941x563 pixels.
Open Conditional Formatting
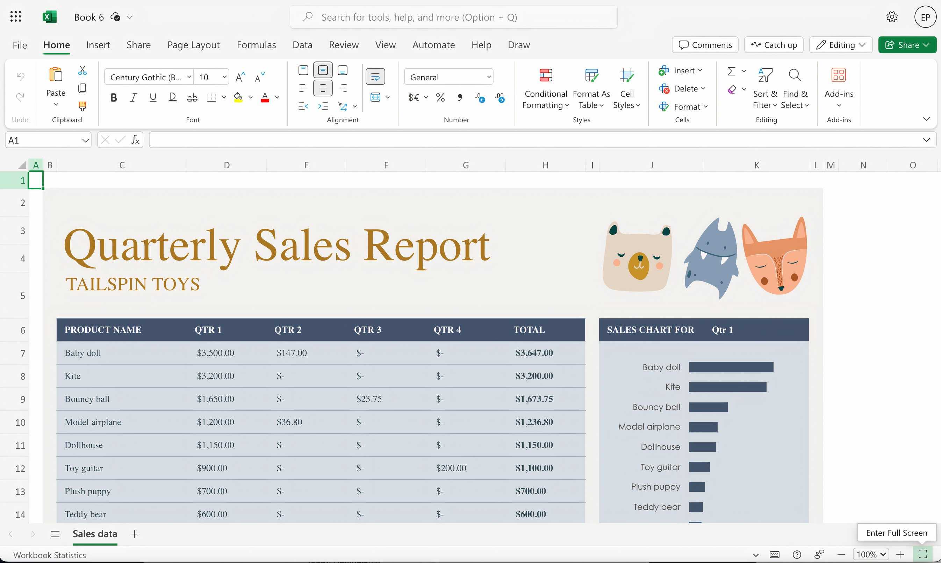point(545,89)
